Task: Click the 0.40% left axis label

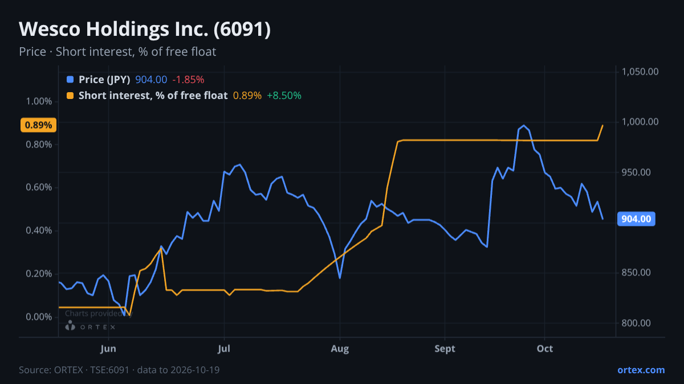Action: point(39,230)
